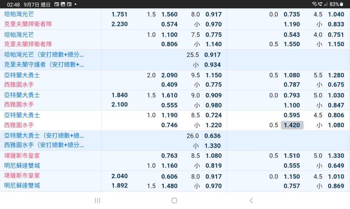Select moneyline odds 2.040 for 堪薩斯市皇家

coord(119,176)
